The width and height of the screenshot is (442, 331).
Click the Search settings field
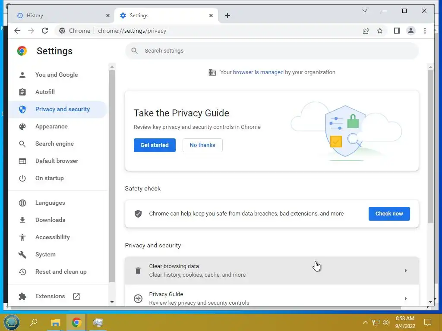pos(272,51)
